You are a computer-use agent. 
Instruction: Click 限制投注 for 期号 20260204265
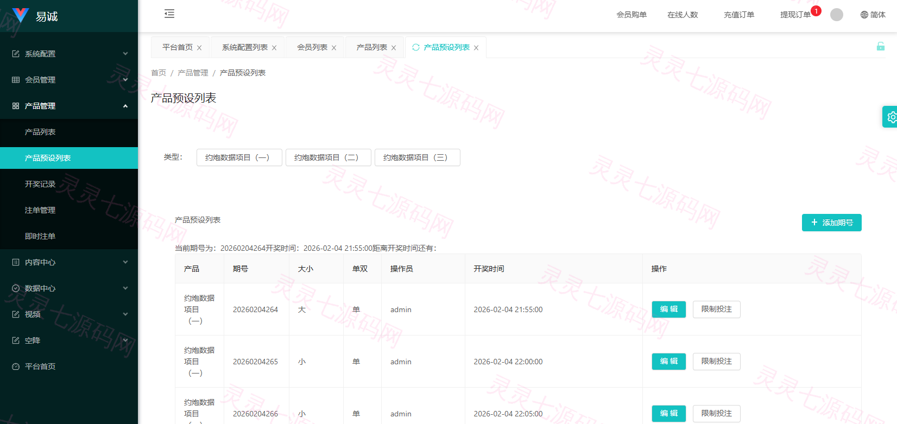pyautogui.click(x=717, y=362)
